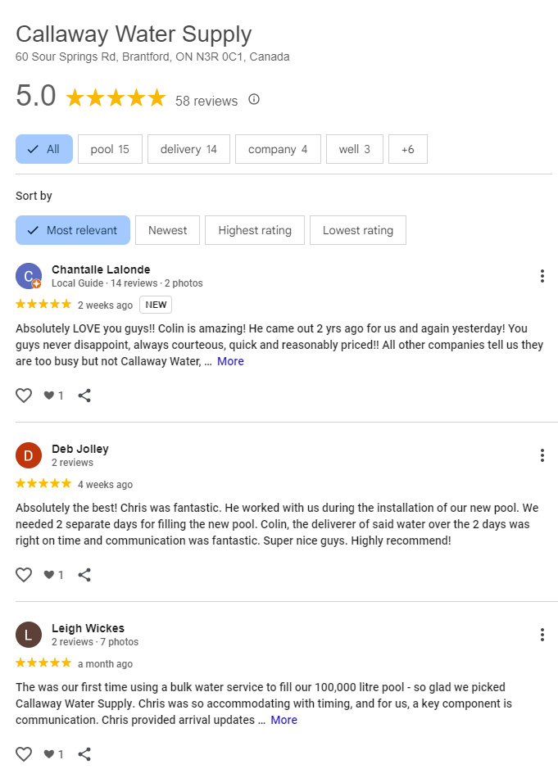Share Chantalle Lalonde's review
This screenshot has width=558, height=769.
click(x=84, y=396)
